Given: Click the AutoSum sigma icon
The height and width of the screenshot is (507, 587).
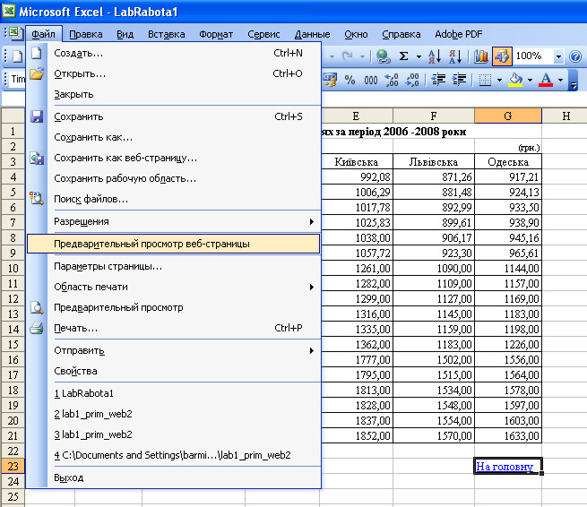Looking at the screenshot, I should click(403, 56).
